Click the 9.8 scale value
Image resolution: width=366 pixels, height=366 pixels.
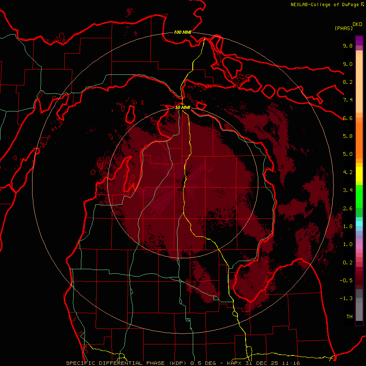click(348, 46)
